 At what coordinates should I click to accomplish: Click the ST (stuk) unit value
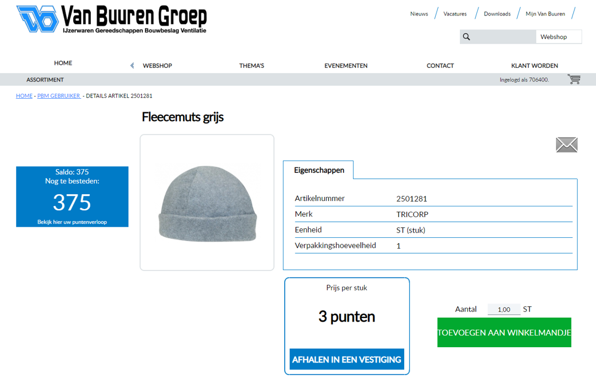click(x=411, y=230)
